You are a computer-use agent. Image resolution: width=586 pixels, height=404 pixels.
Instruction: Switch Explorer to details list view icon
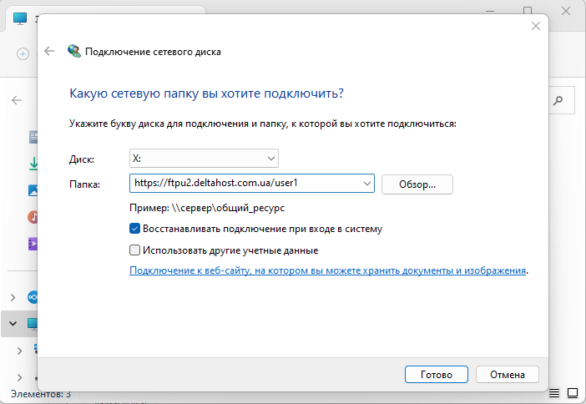pyautogui.click(x=554, y=393)
